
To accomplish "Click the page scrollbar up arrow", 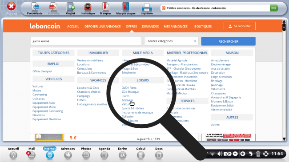I will (x=284, y=22).
